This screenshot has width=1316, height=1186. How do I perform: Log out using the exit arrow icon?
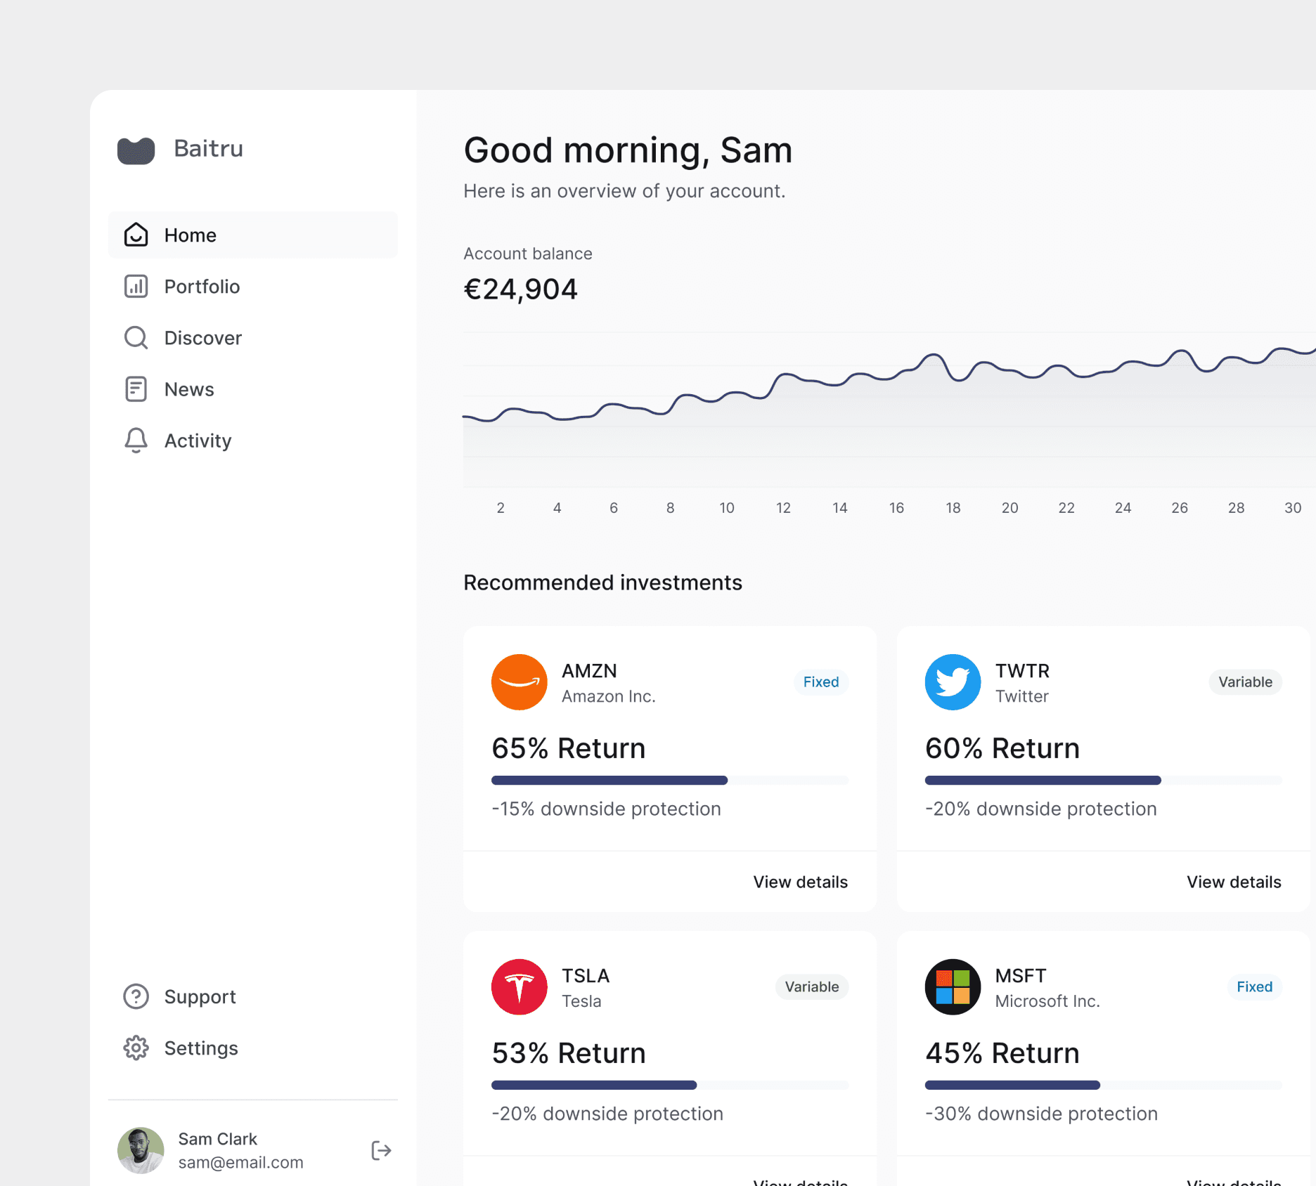(x=381, y=1150)
